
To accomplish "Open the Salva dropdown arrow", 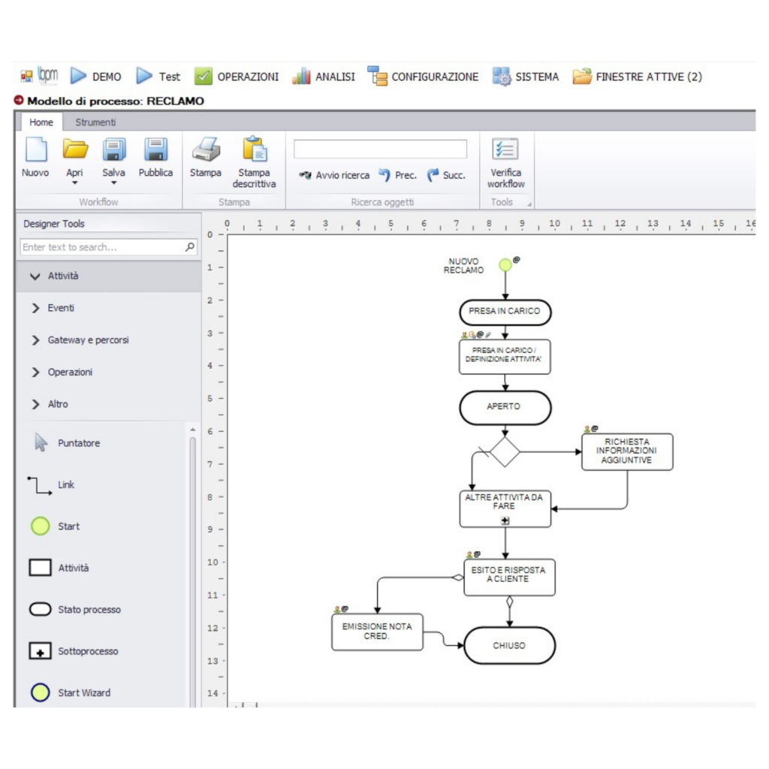I will pos(113,183).
